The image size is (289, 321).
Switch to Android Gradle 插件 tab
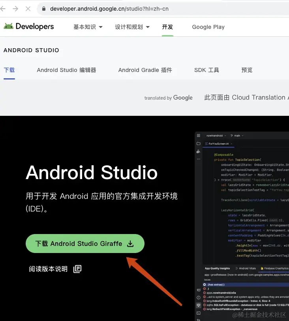click(x=145, y=70)
